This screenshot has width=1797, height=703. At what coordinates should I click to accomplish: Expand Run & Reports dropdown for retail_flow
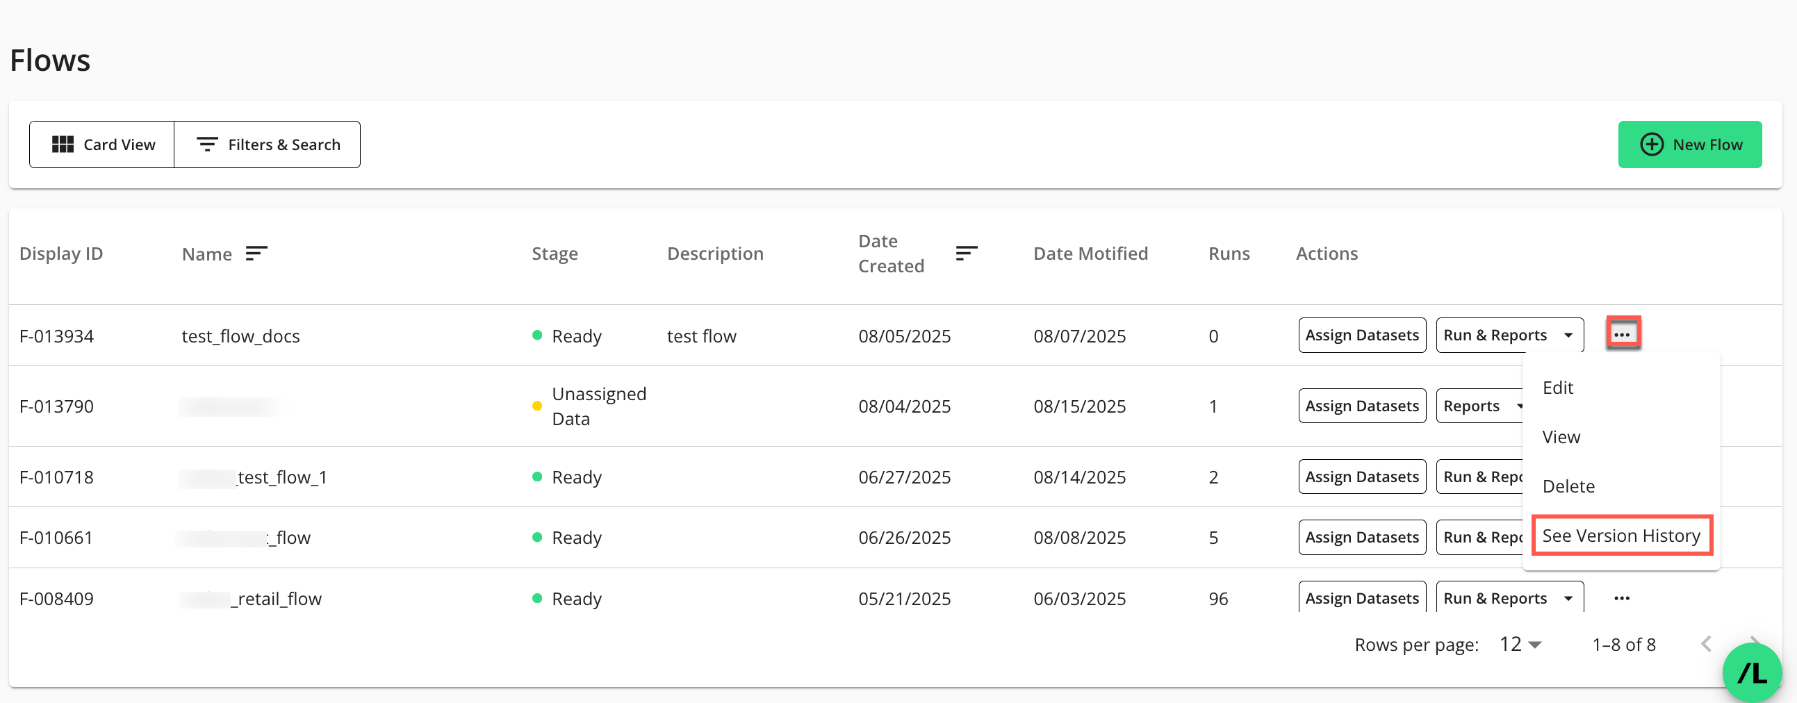[x=1568, y=598]
